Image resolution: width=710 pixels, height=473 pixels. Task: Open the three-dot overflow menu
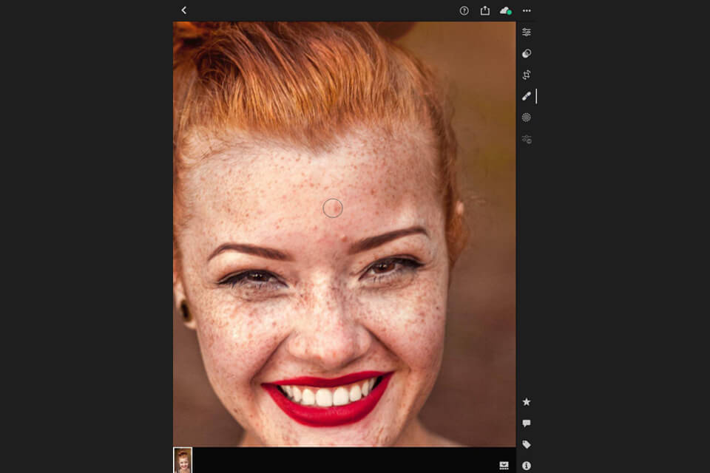(527, 10)
